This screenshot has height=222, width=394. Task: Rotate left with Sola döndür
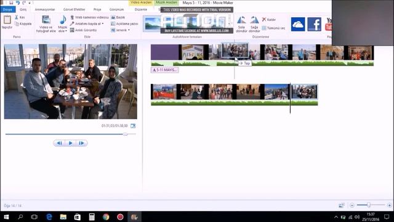241,24
